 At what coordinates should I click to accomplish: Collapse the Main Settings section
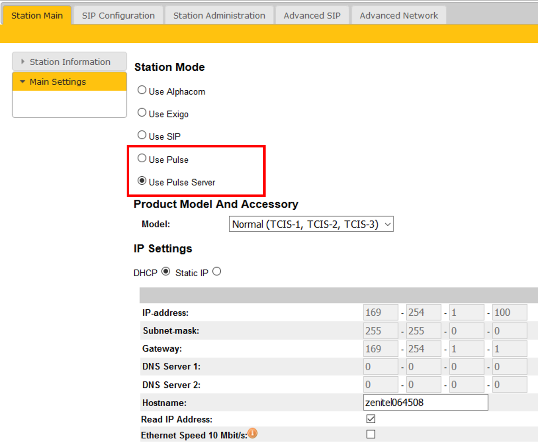[x=69, y=82]
